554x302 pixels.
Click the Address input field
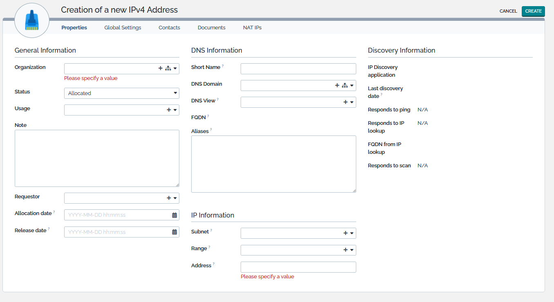coord(298,267)
